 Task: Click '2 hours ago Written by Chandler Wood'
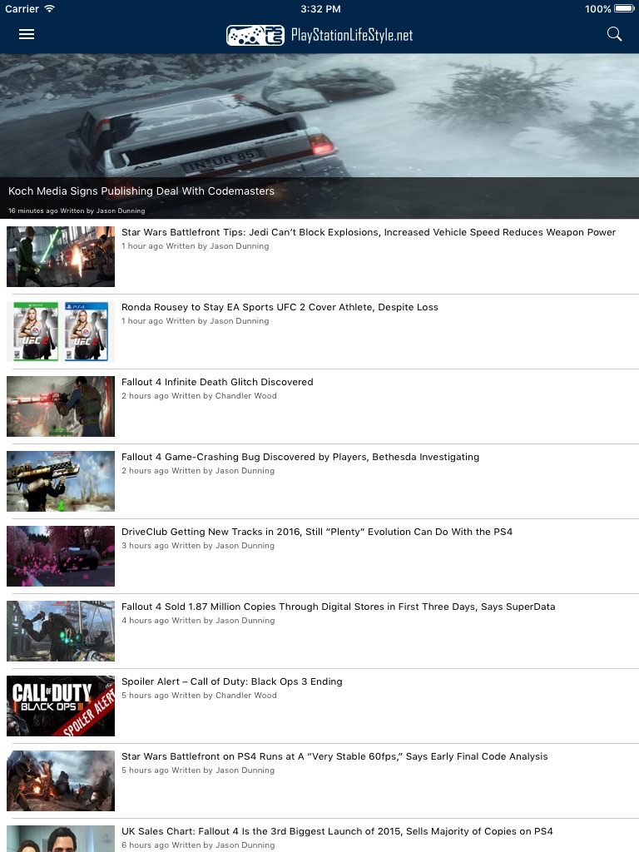(x=199, y=396)
